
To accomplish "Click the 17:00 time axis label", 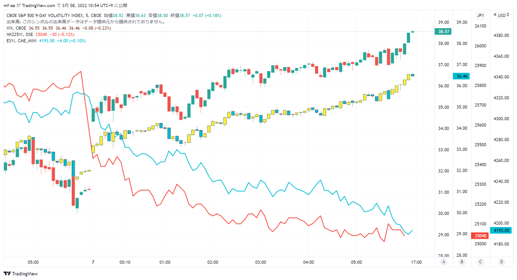I will click(416, 262).
